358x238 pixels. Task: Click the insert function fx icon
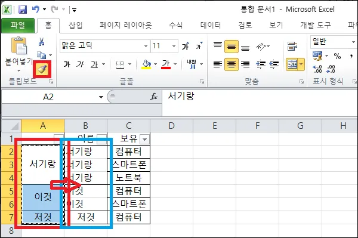point(154,97)
